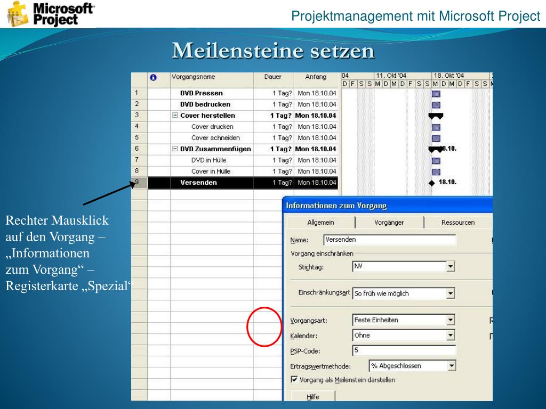Click the DVD Pressen task name cell
Viewport: 546px width, 409px height.
pyautogui.click(x=212, y=93)
